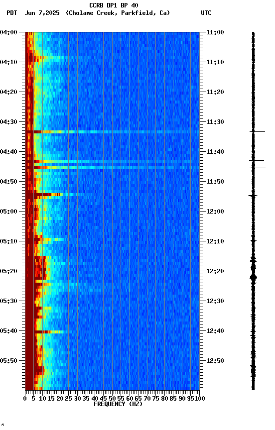The height and width of the screenshot is (430, 275).
Task: Click the '75' frequency axis label
Action: (155, 399)
